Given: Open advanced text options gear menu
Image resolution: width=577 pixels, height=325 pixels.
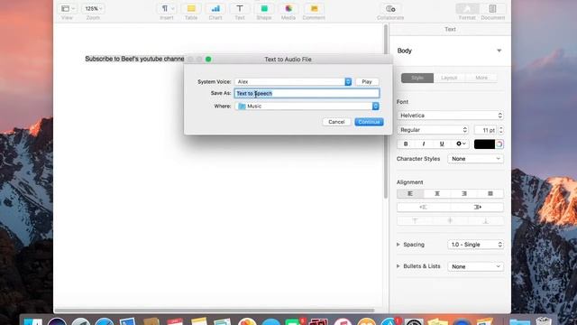Looking at the screenshot, I should tap(461, 144).
